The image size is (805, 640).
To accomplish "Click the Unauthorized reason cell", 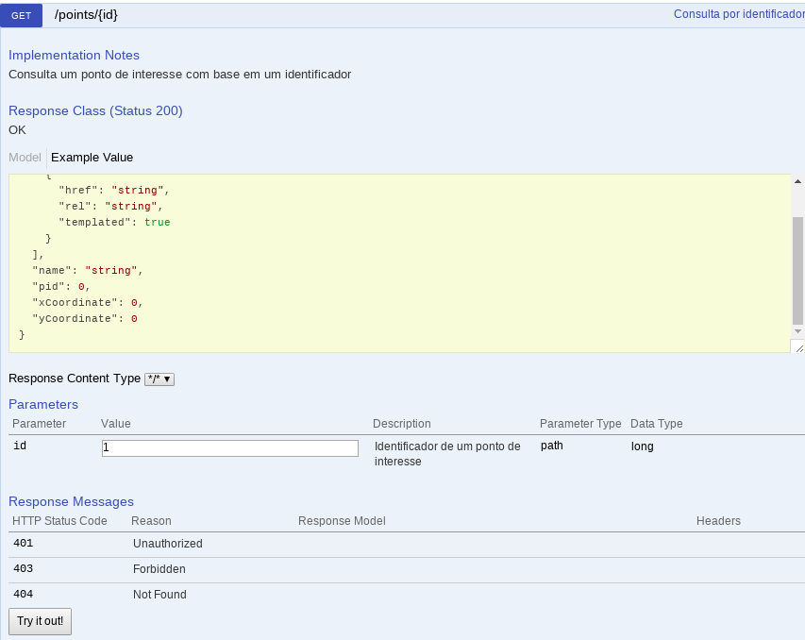I will (x=167, y=544).
